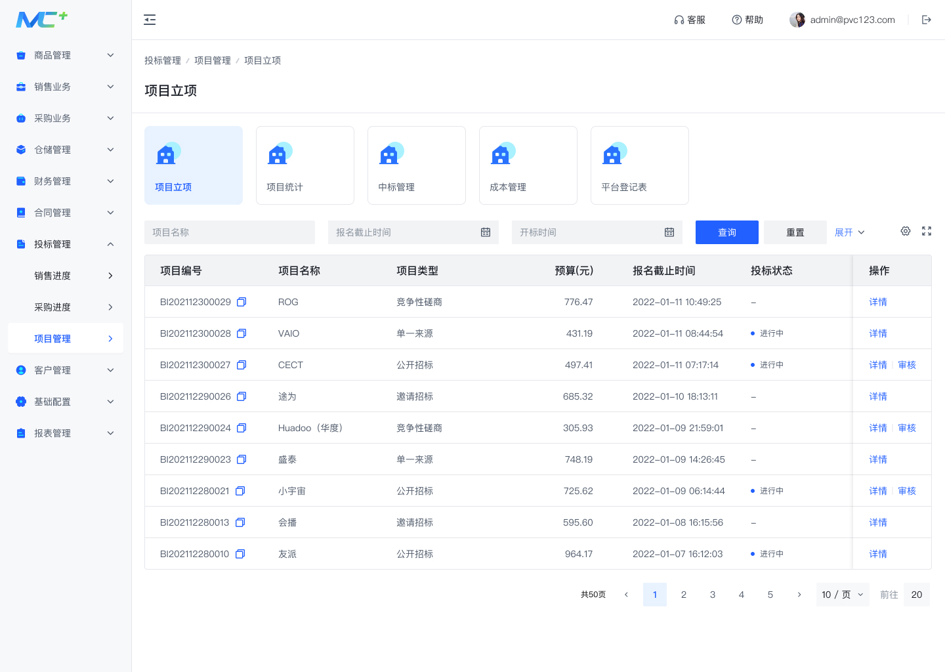Viewport: 945px width, 672px height.
Task: Copy project number BI202112300029
Action: (241, 302)
